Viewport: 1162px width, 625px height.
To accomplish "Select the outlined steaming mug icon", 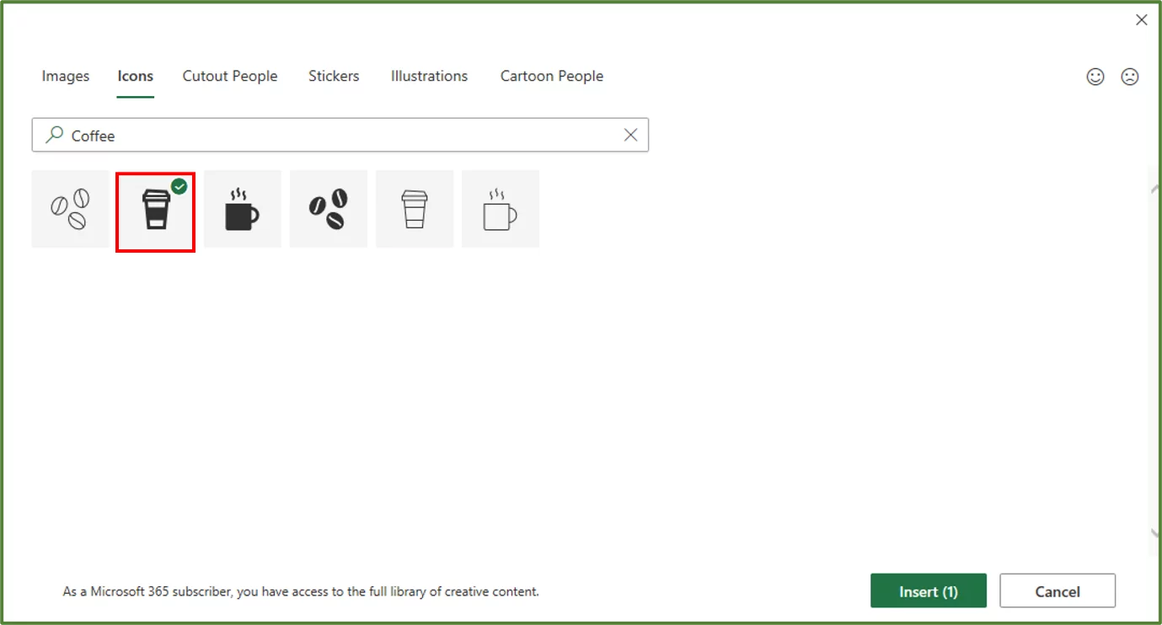I will point(501,208).
